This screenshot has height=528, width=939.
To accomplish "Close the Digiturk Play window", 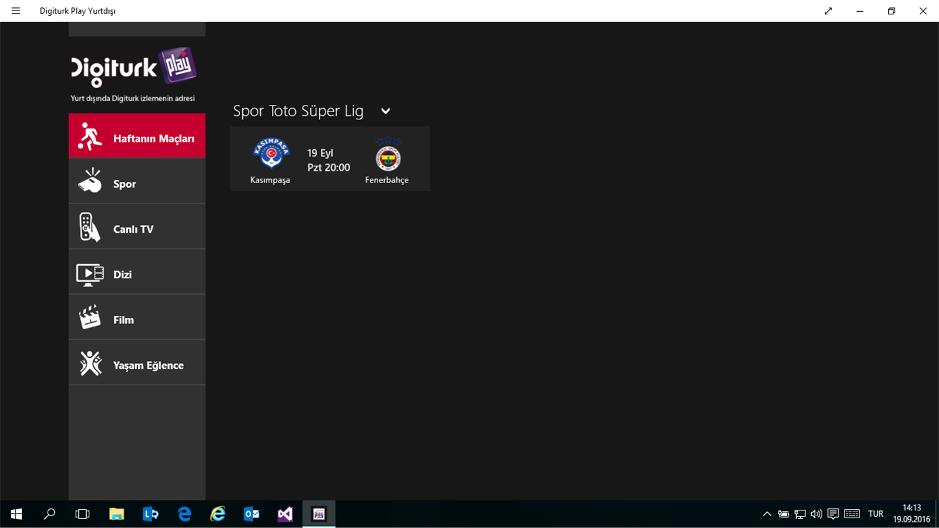I will click(x=923, y=11).
